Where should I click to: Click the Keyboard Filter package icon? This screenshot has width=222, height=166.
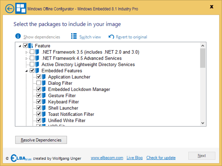tap(44, 102)
